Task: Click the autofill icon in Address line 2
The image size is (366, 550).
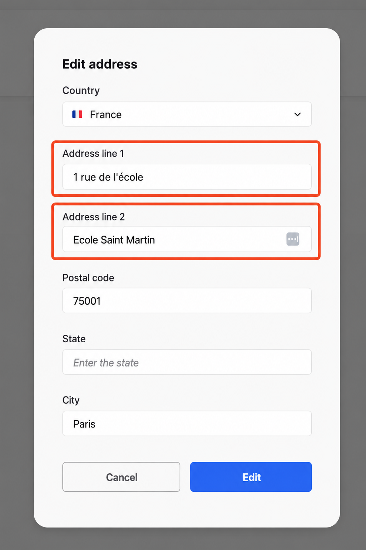Action: [x=293, y=239]
